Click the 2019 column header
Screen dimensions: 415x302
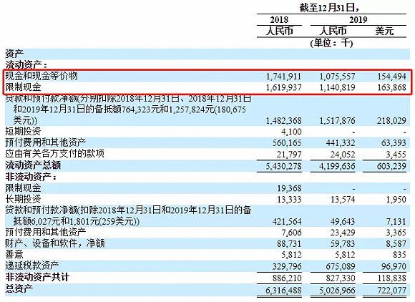pos(358,20)
